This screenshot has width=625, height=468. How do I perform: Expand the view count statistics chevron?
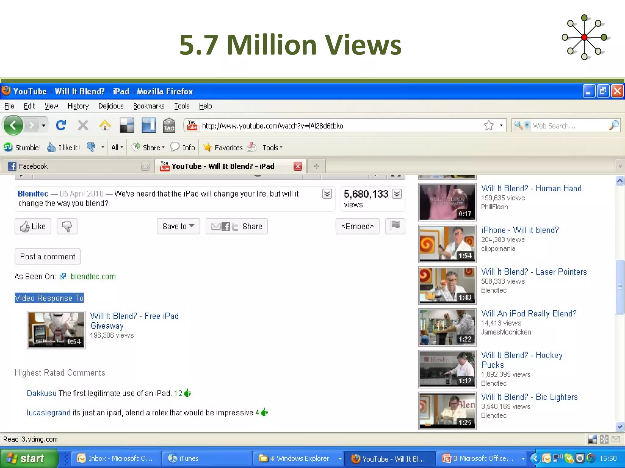point(397,194)
